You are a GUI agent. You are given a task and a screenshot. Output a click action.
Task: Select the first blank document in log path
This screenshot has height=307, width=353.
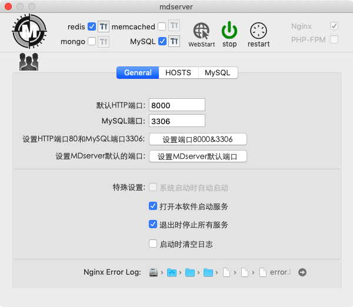pyautogui.click(x=227, y=272)
